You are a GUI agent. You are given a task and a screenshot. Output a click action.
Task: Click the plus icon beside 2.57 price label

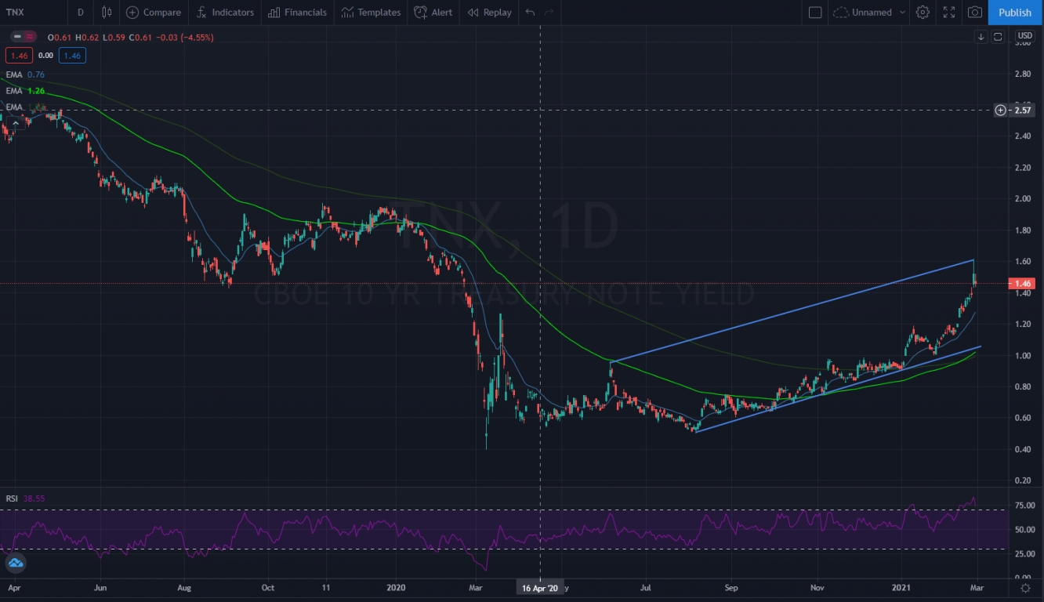1001,110
